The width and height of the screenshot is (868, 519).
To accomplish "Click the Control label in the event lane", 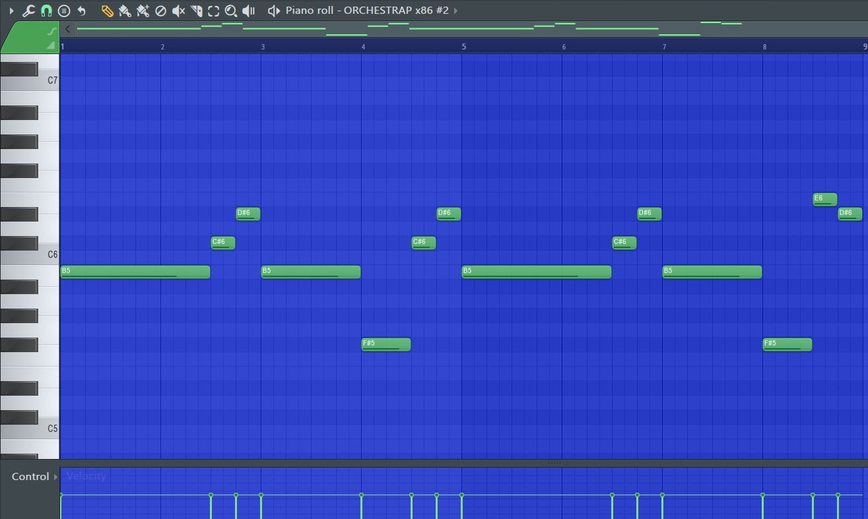I will point(30,476).
